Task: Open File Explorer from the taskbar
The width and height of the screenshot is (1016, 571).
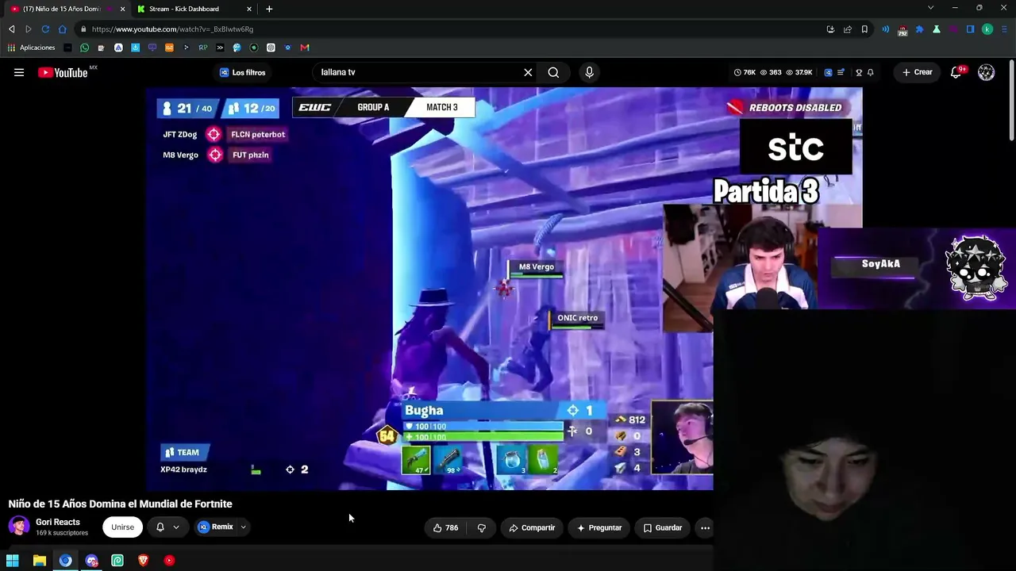Action: coord(39,561)
